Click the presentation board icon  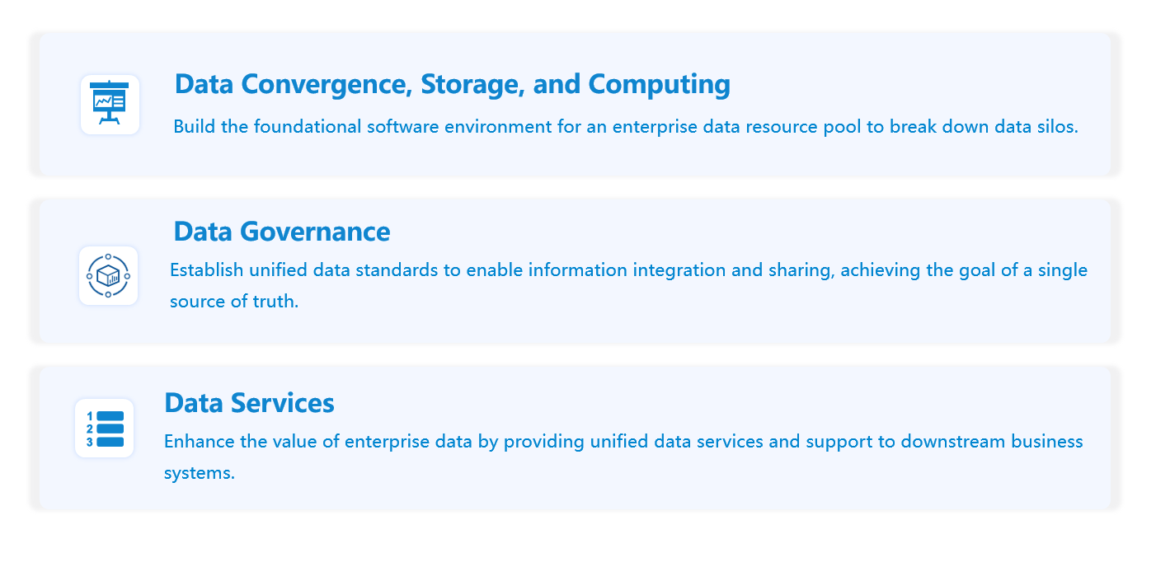[110, 105]
